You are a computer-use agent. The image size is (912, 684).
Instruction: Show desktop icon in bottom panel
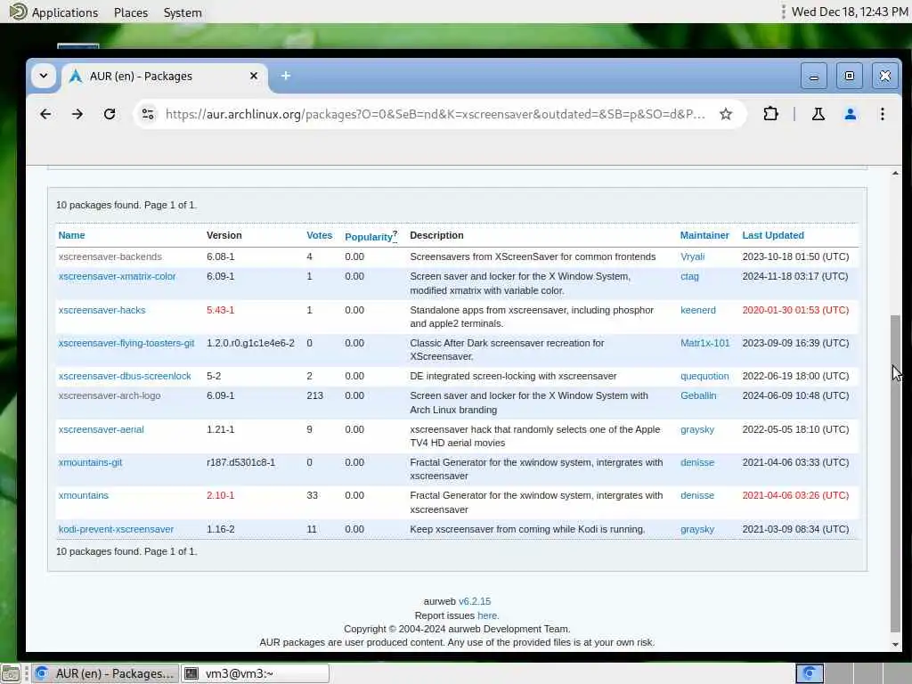[x=11, y=673]
